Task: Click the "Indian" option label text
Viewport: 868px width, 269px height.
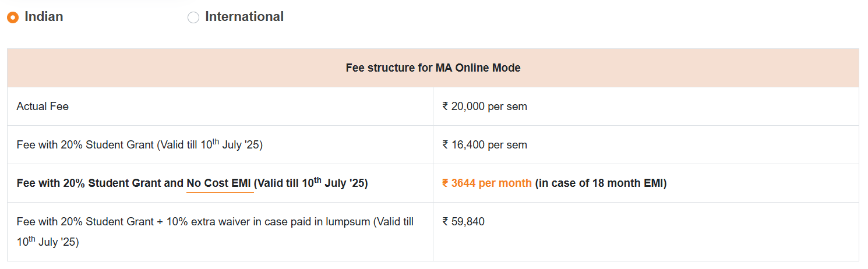Action: click(x=44, y=17)
